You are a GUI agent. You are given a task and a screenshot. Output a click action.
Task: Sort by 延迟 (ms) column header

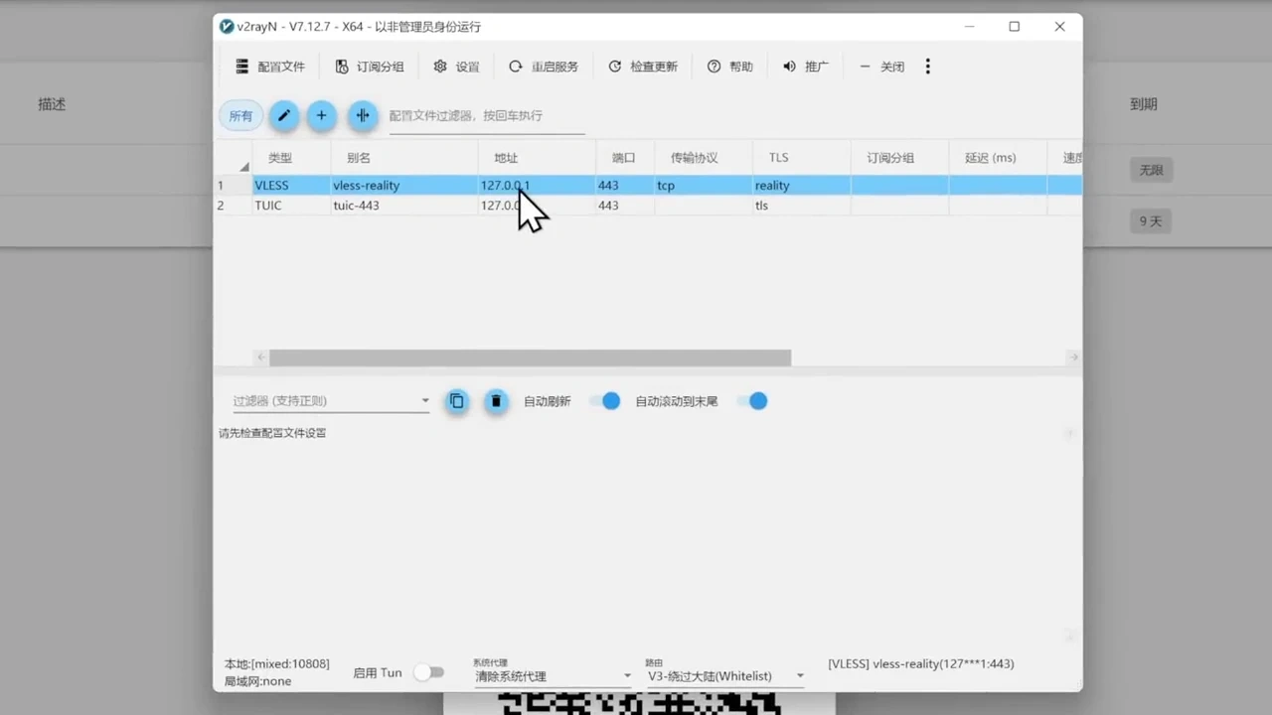coord(998,158)
